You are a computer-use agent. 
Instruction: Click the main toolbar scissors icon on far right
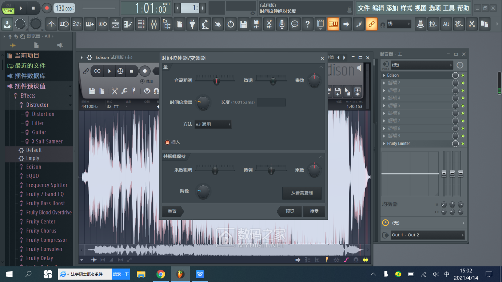[472, 24]
